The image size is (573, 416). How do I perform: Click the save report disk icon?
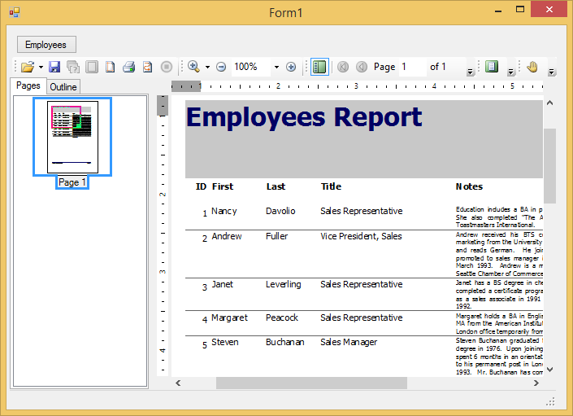pos(54,67)
